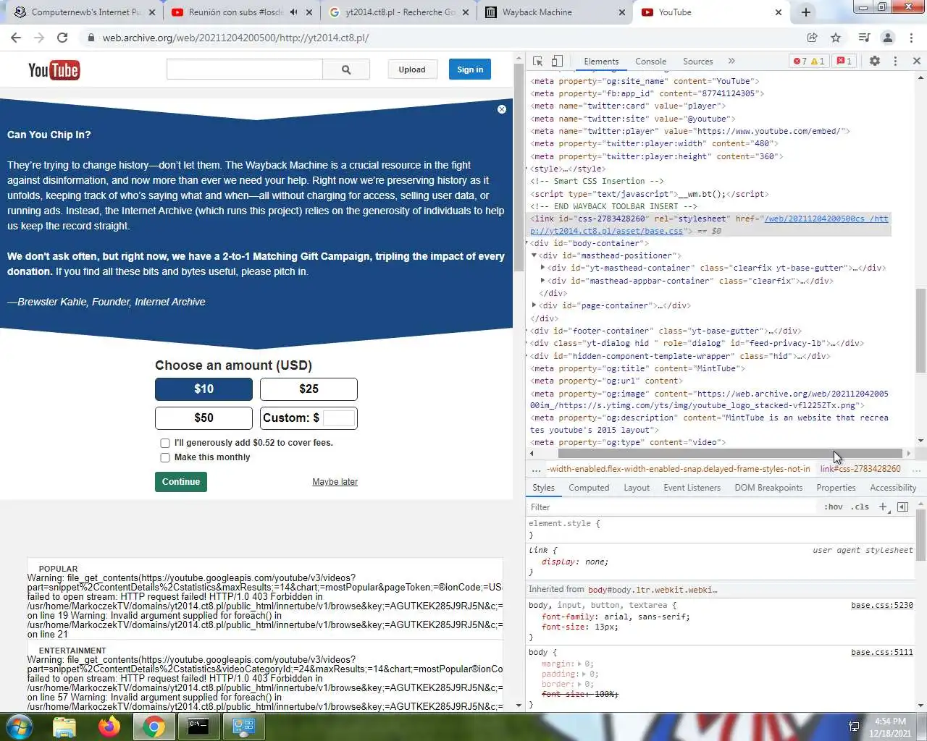Open the DevTools errors and warnings counter

point(809,62)
